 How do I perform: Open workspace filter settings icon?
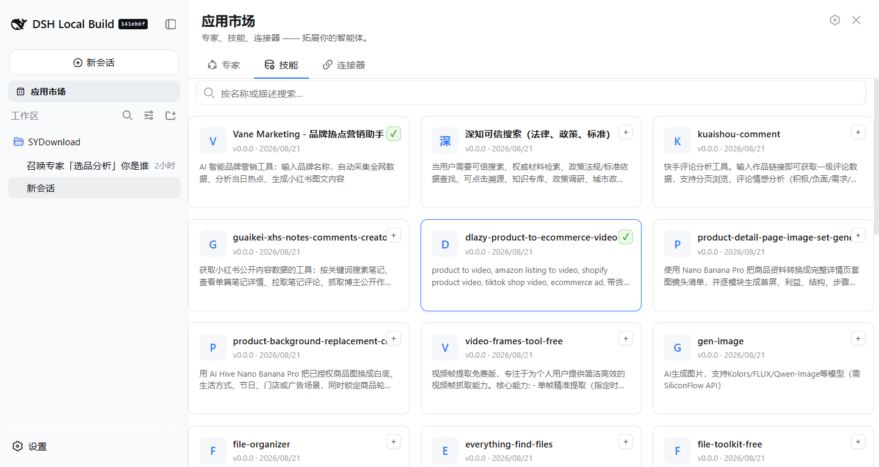149,115
